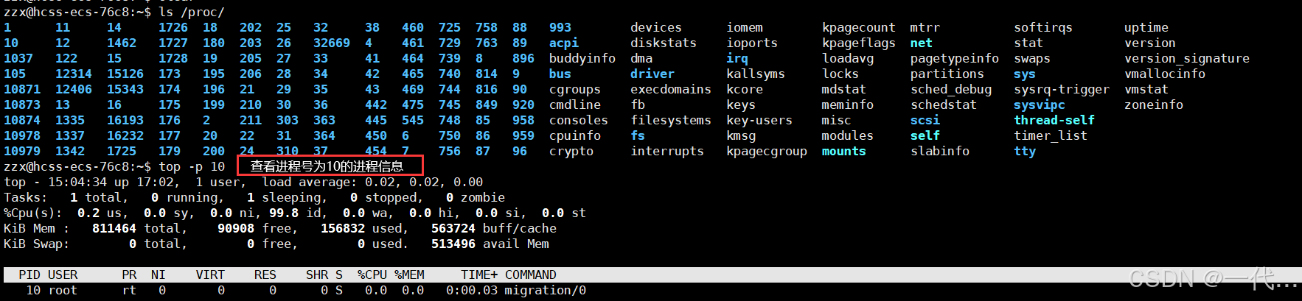Select the 'mounts' link entry
This screenshot has height=301, width=1302.
(844, 152)
